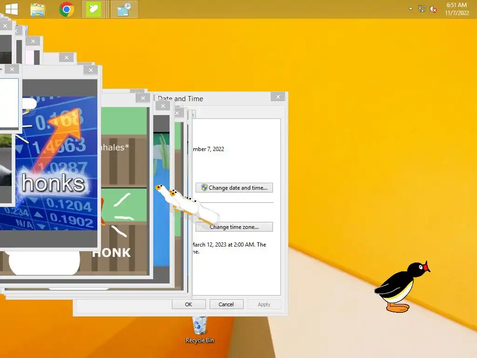The width and height of the screenshot is (477, 358).
Task: Close the honks meme window
Action: coord(91,70)
